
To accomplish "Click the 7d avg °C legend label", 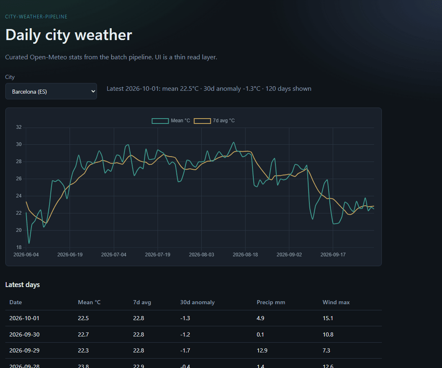I will pyautogui.click(x=223, y=121).
